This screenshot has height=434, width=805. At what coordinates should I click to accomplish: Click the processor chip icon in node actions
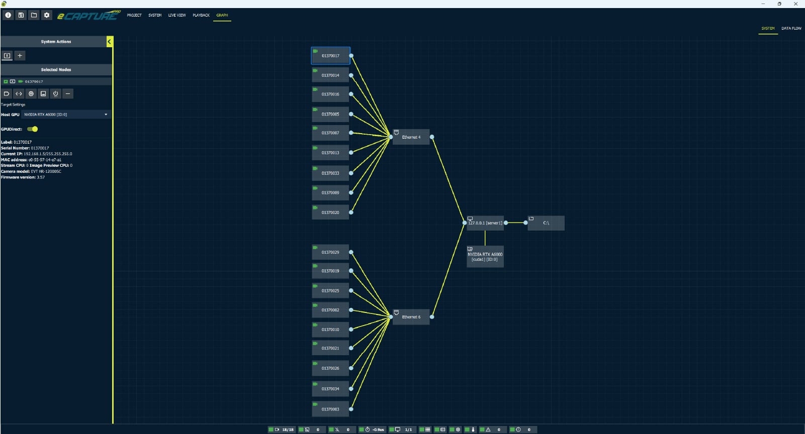pos(31,94)
